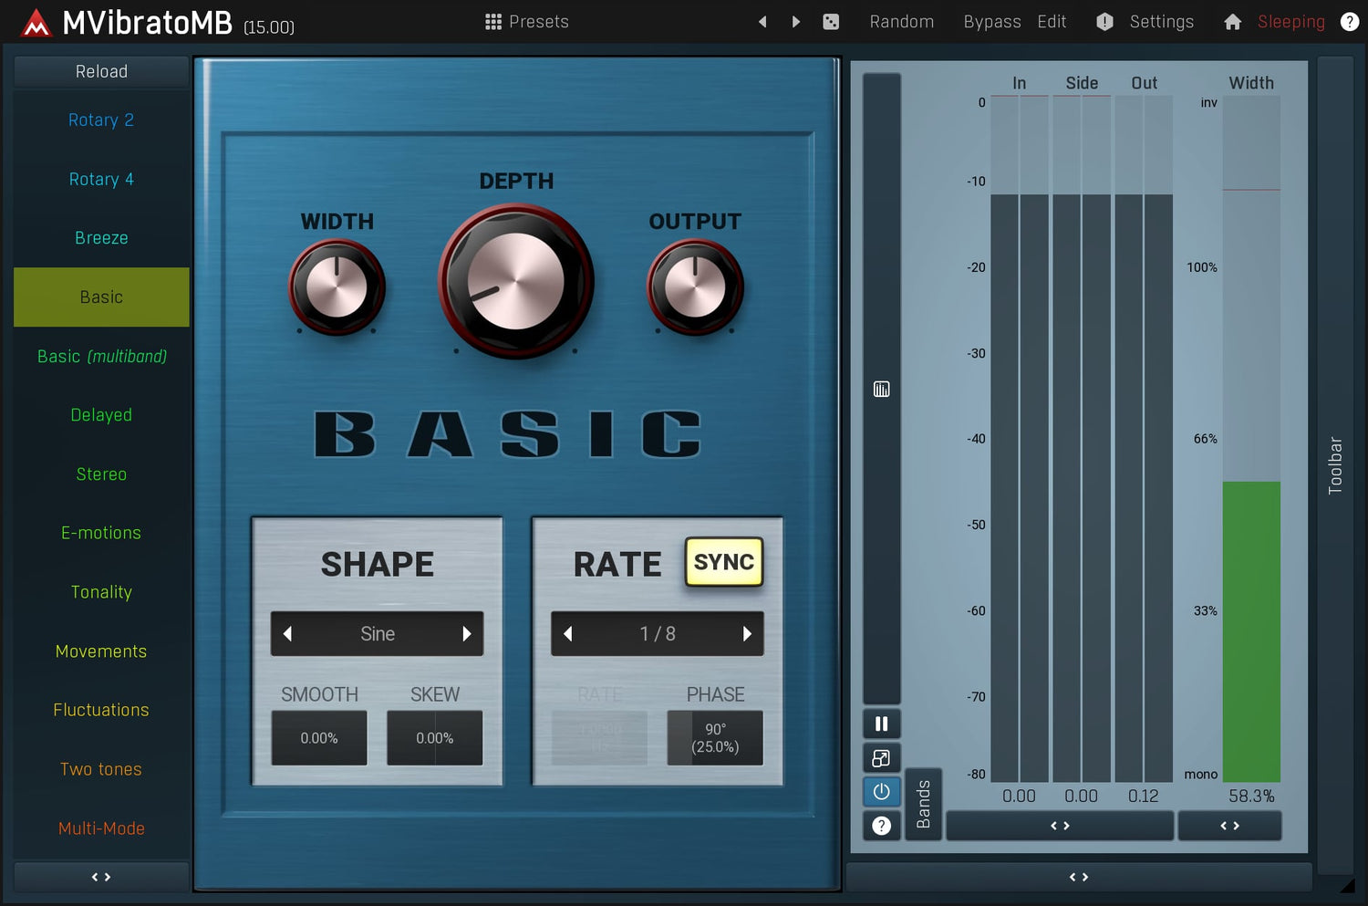Viewport: 1368px width, 906px height.
Task: Open the meter help question mark icon
Action: point(881,826)
